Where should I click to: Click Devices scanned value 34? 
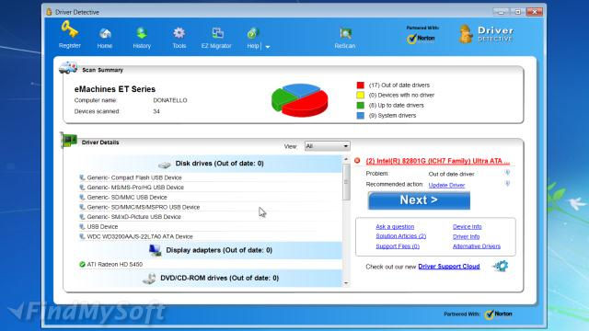click(156, 111)
